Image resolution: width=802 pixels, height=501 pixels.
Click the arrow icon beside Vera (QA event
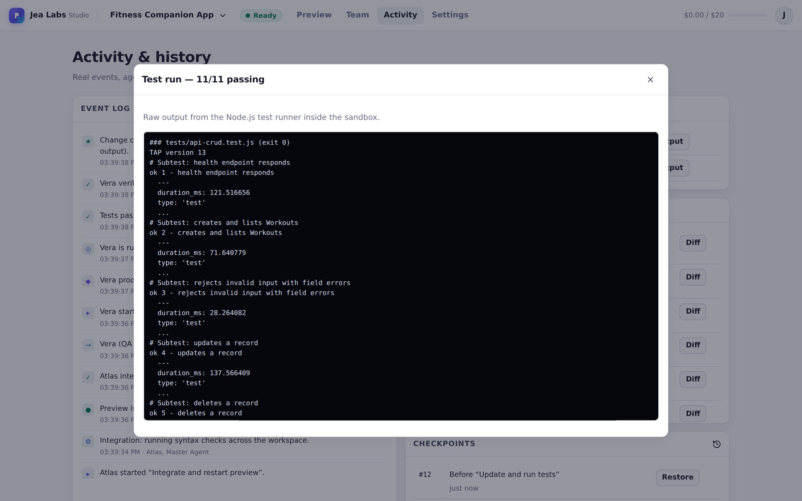tap(88, 346)
